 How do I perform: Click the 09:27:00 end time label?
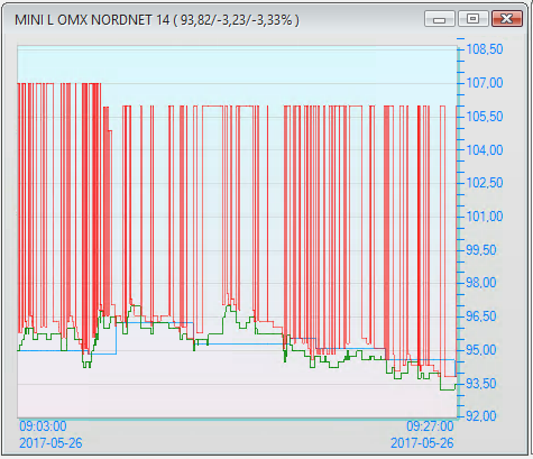click(x=430, y=426)
